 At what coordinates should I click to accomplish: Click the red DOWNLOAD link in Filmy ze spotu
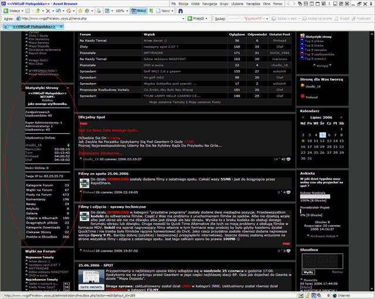point(118,179)
